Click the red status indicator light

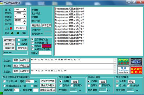coord(11,28)
